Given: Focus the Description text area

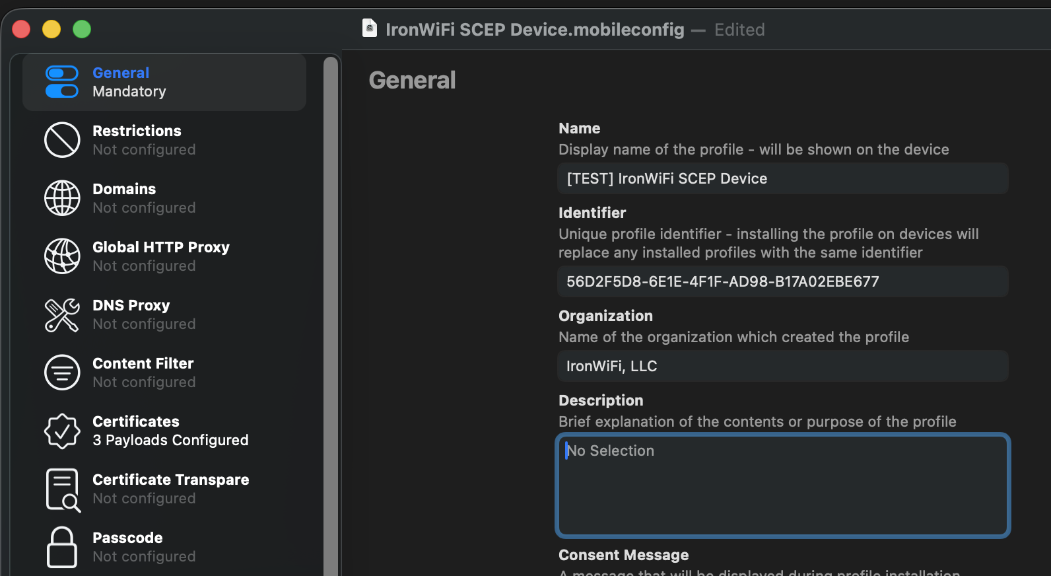Looking at the screenshot, I should [782, 486].
